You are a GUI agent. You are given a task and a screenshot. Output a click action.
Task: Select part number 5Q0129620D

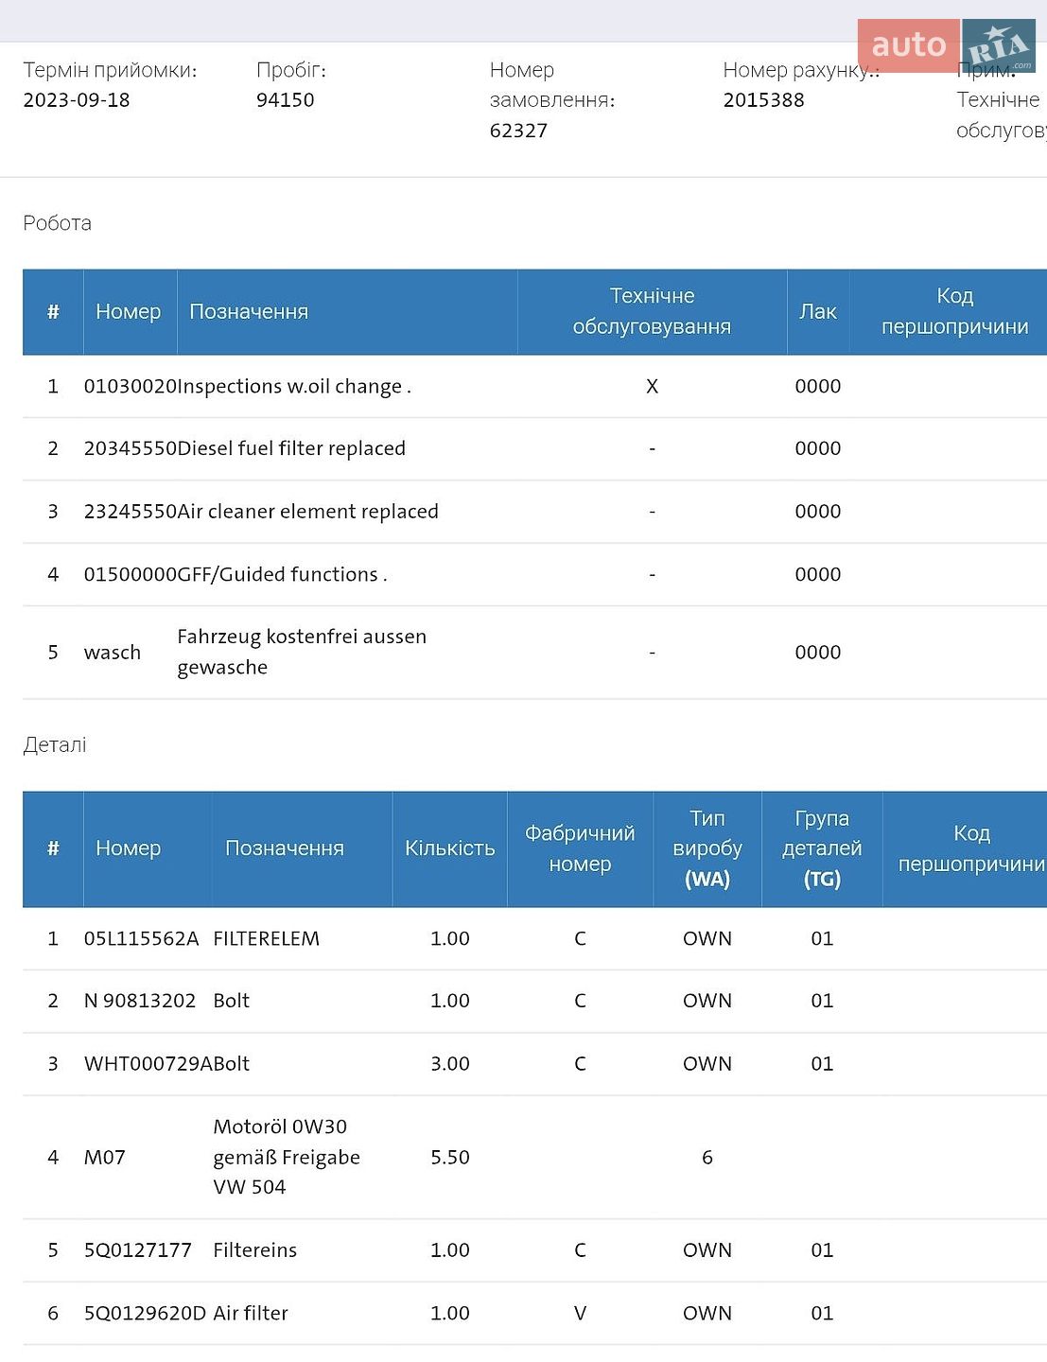(x=145, y=1314)
